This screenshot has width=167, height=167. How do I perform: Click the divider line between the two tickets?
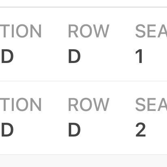(x=83, y=81)
